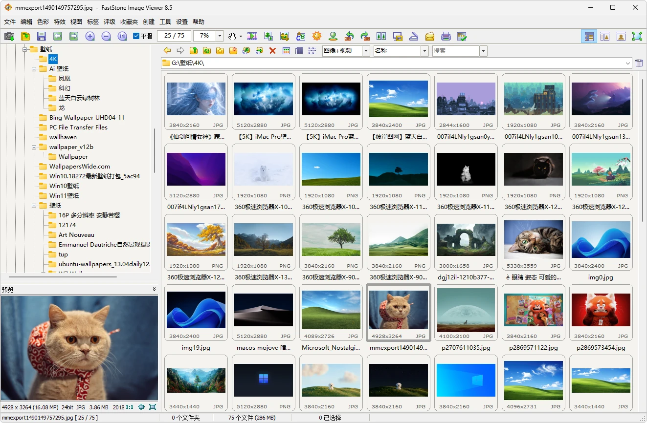Select the WallpapersWide.com folder

coord(80,167)
